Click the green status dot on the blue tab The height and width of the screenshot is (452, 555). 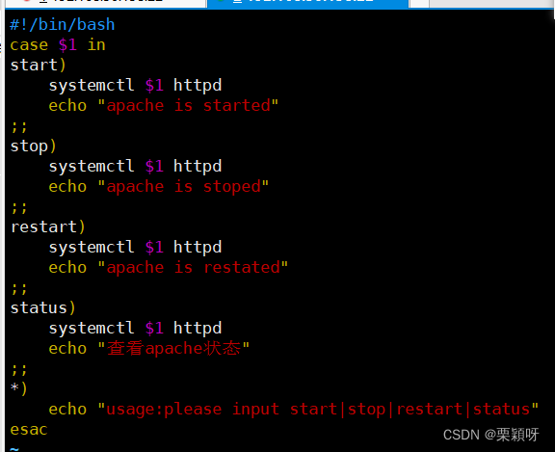pos(220,1)
